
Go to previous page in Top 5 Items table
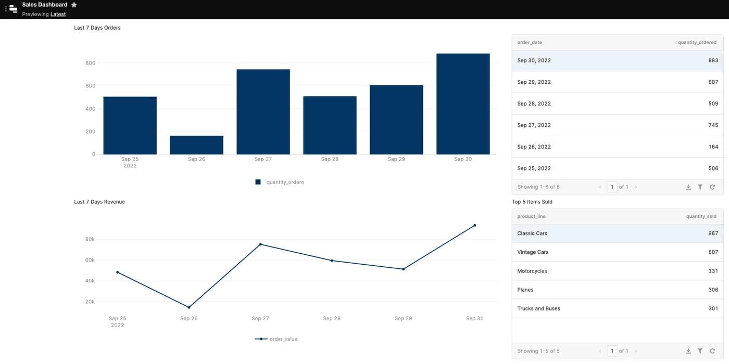pyautogui.click(x=600, y=352)
